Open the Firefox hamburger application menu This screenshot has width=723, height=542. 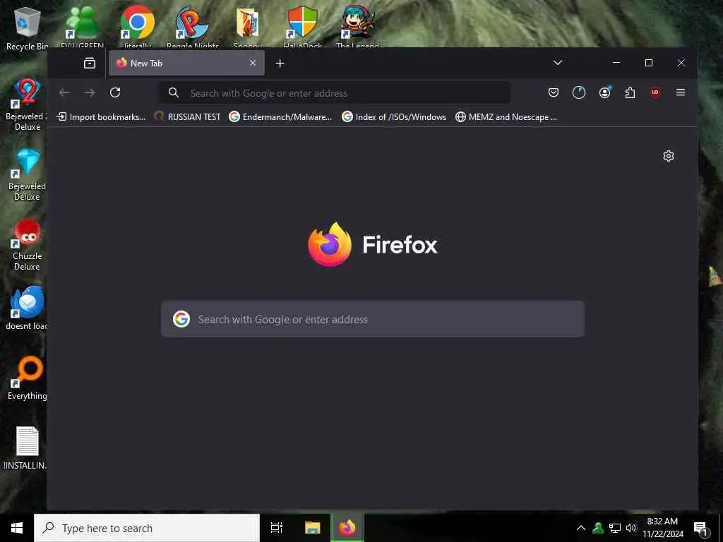click(x=680, y=92)
